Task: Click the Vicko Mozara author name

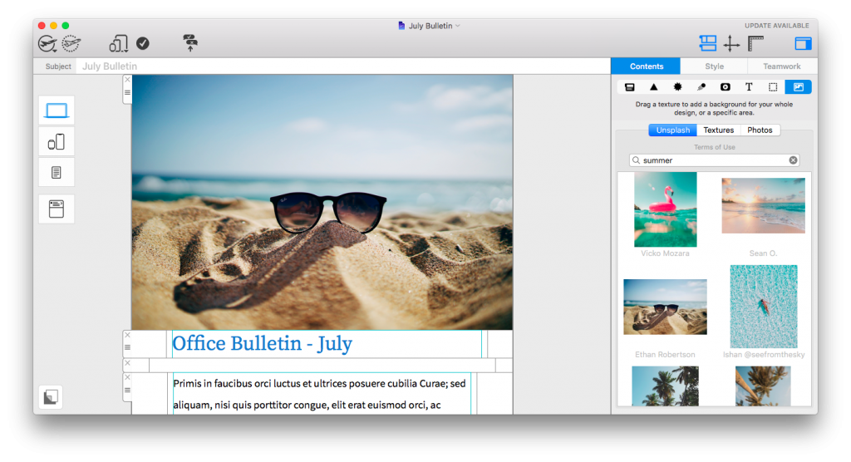Action: (x=665, y=253)
